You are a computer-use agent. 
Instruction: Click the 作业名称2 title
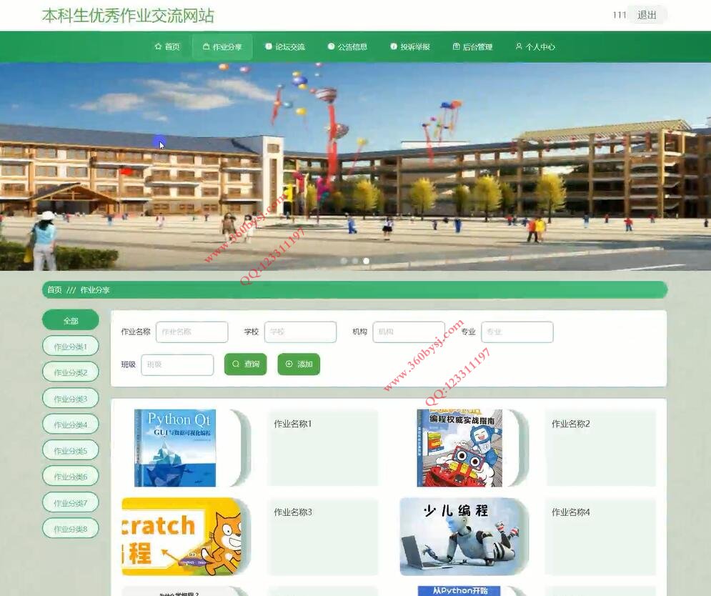click(570, 424)
